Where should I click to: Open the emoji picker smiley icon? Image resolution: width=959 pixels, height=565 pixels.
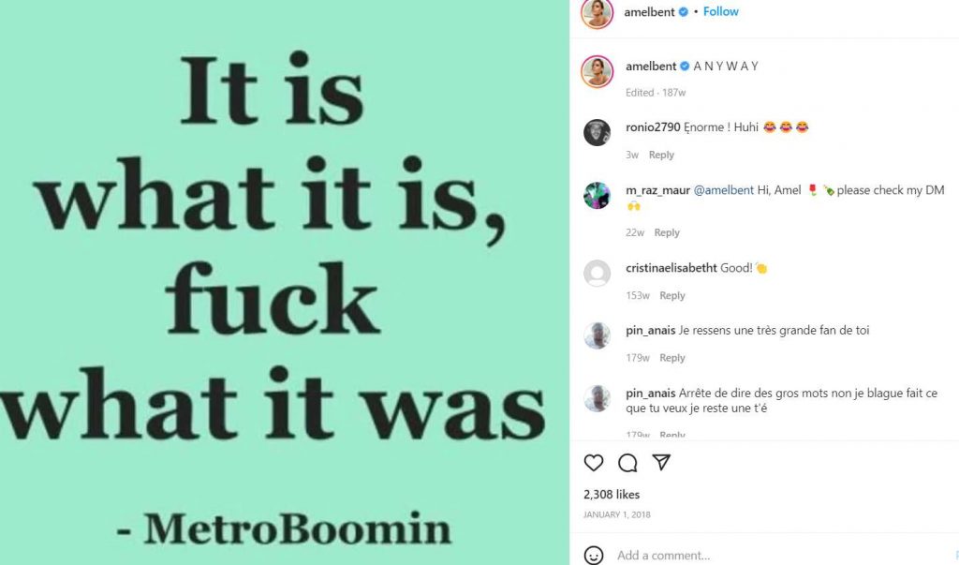[594, 555]
